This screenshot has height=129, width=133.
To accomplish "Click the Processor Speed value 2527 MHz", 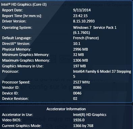I will pyautogui.click(x=81, y=82).
